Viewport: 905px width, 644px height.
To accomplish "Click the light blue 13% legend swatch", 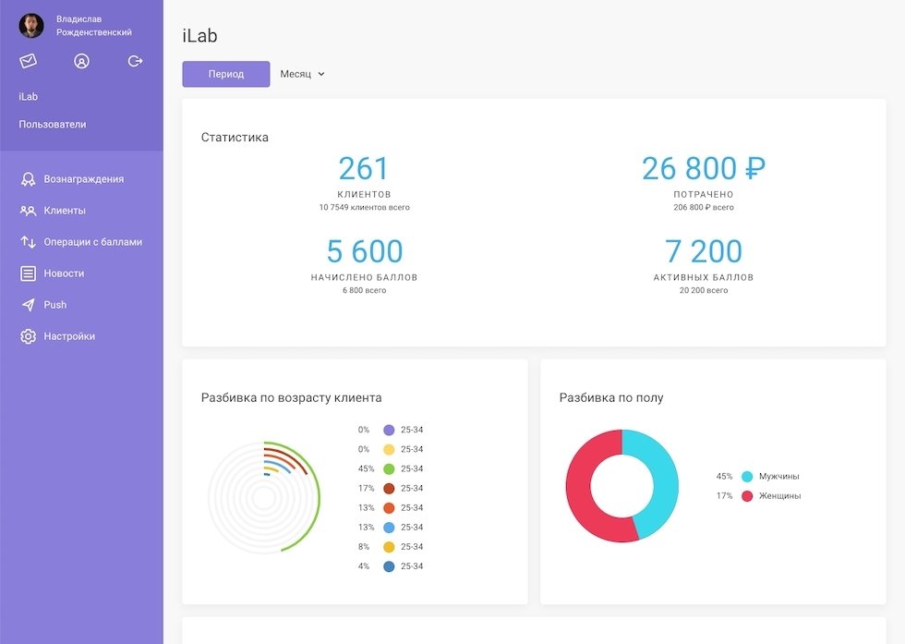I will 389,528.
